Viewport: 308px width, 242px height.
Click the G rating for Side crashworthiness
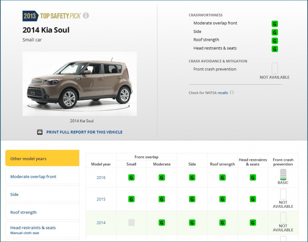click(x=275, y=32)
